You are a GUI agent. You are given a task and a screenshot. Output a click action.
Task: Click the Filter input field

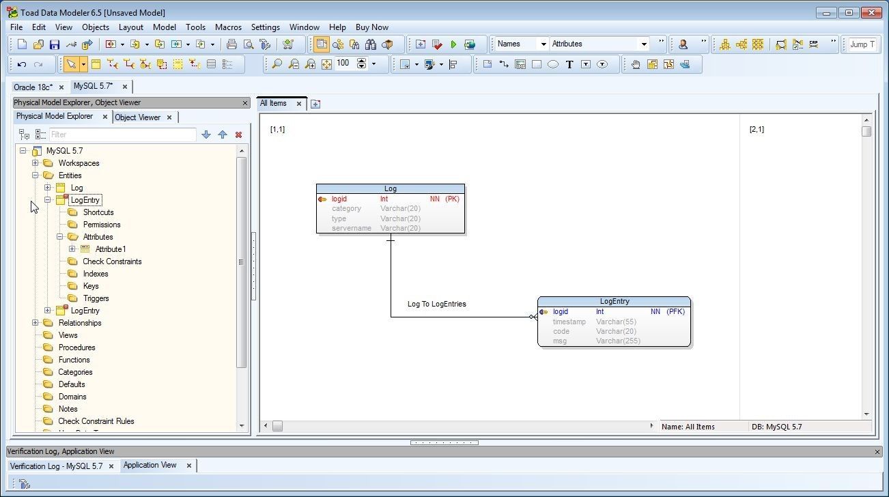point(122,134)
